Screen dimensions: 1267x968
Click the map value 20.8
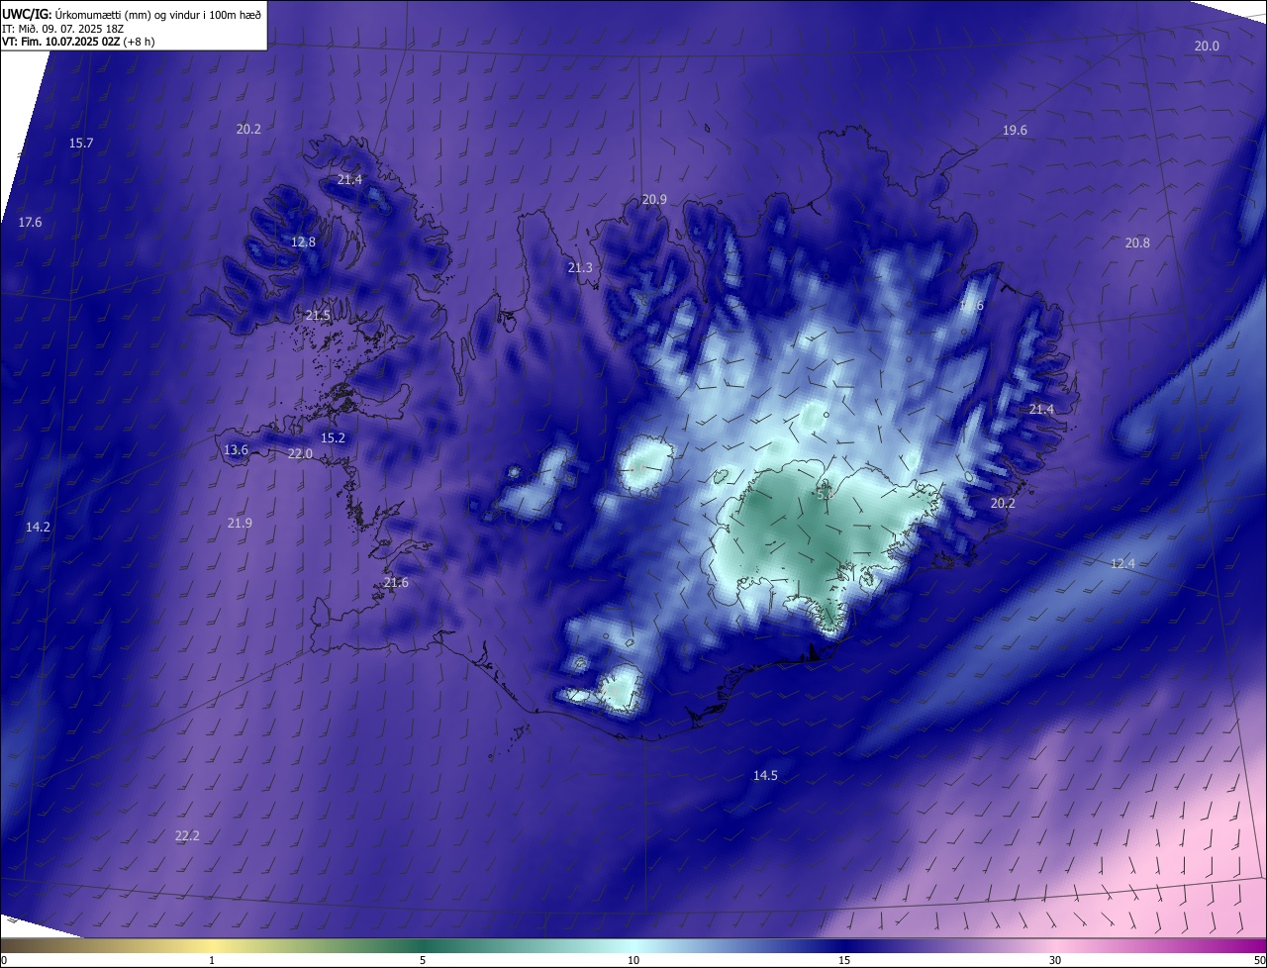[1137, 243]
